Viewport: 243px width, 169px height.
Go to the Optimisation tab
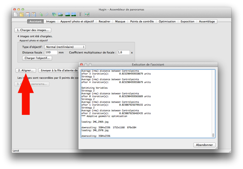coord(167,22)
